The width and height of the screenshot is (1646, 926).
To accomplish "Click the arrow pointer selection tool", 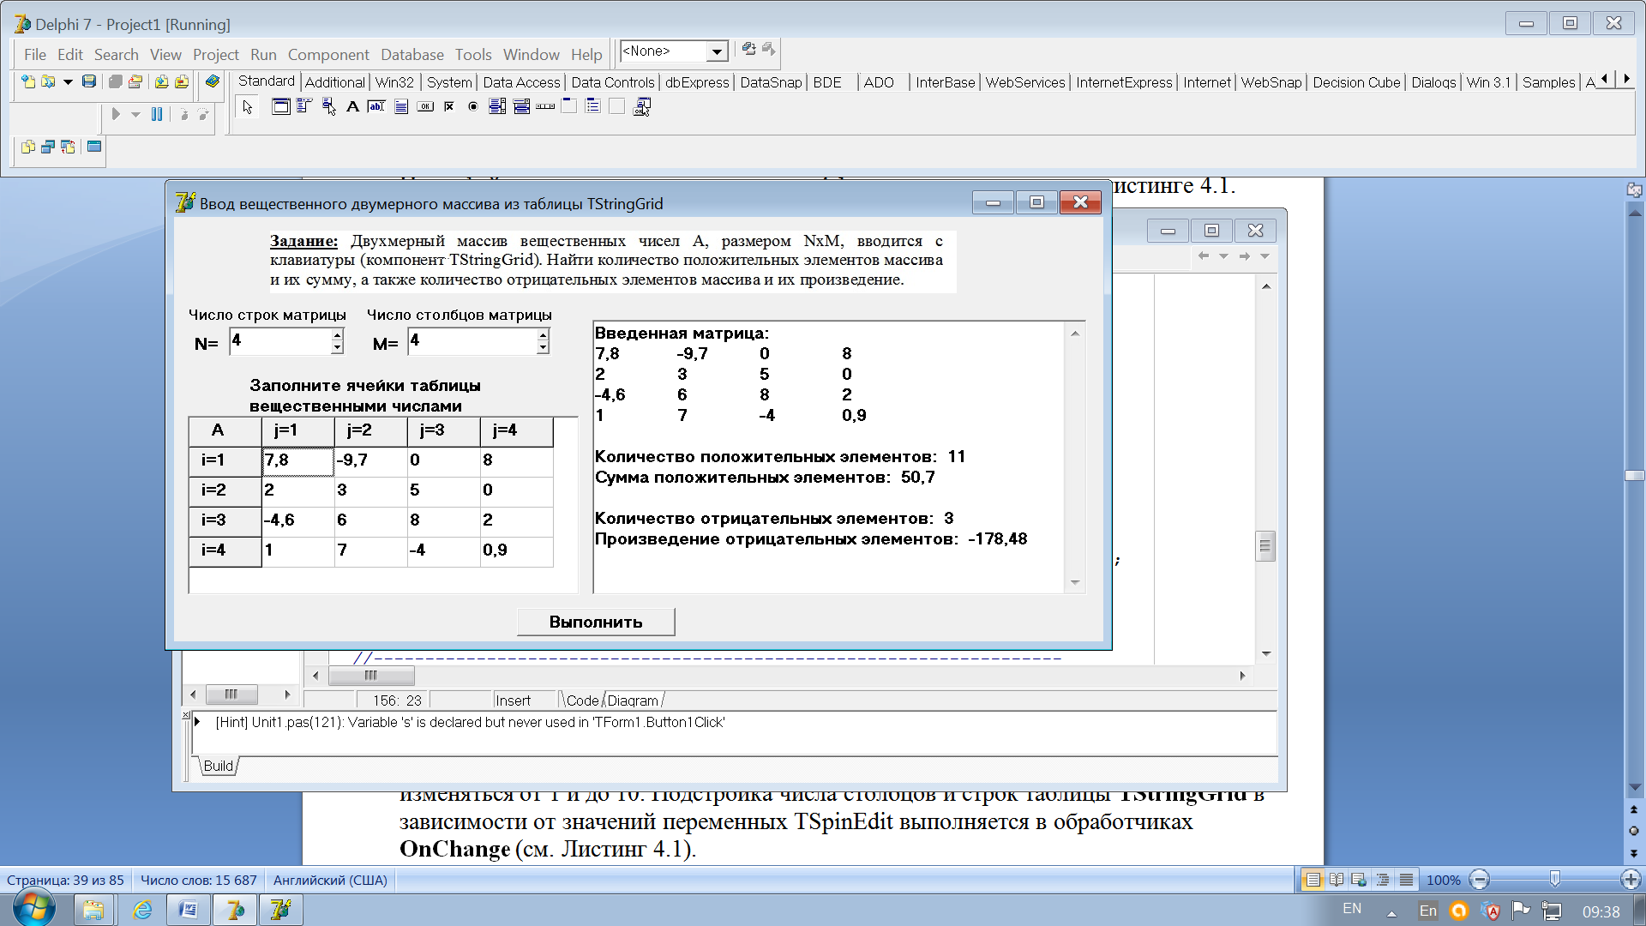I will (x=248, y=106).
